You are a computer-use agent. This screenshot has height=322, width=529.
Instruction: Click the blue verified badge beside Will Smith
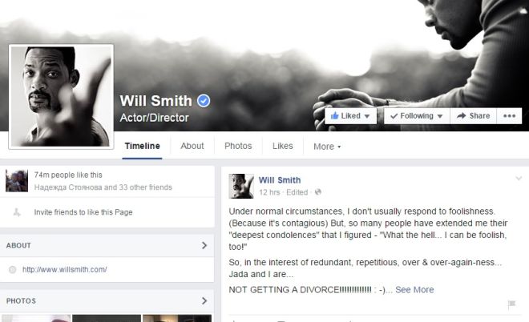pos(204,101)
